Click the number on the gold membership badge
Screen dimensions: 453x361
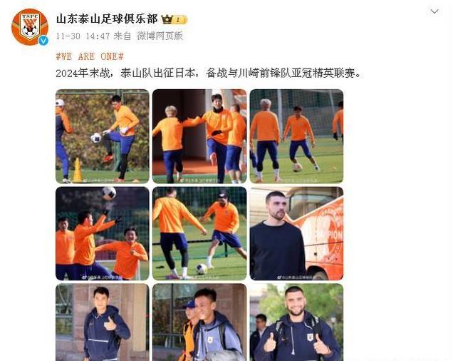[x=178, y=20]
